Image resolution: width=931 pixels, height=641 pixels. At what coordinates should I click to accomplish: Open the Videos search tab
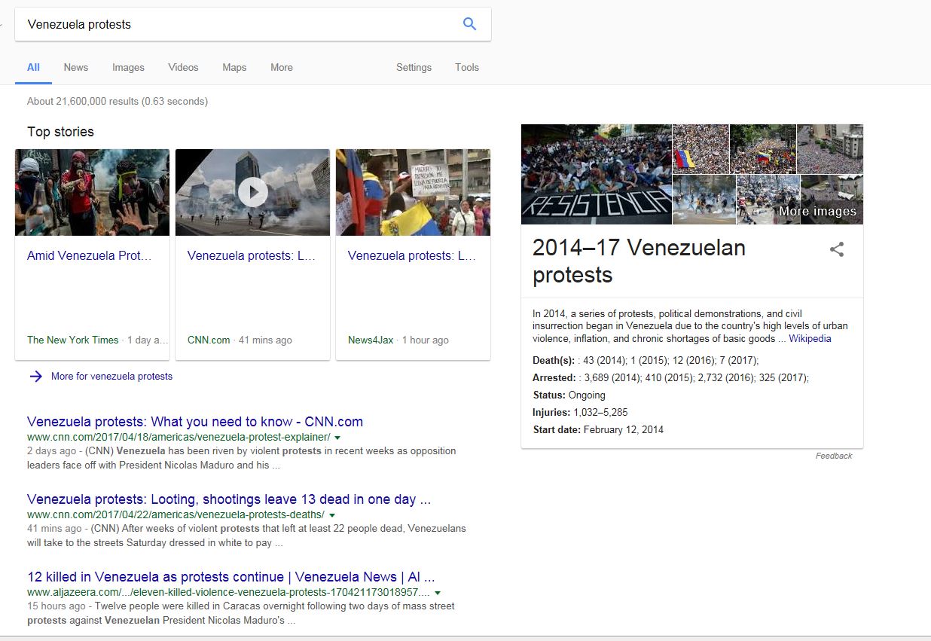coord(183,67)
